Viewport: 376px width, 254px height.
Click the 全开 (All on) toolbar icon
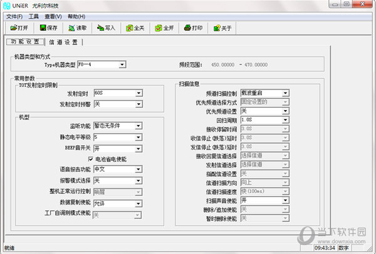(159, 28)
